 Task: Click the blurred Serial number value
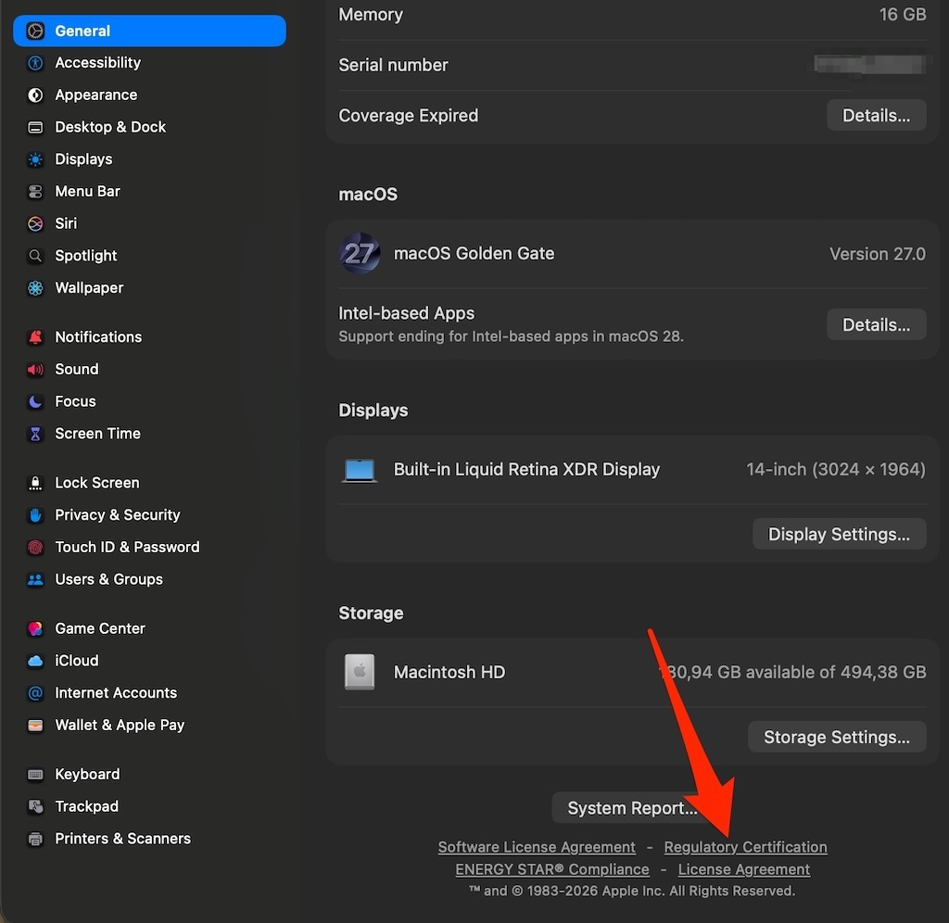[869, 64]
